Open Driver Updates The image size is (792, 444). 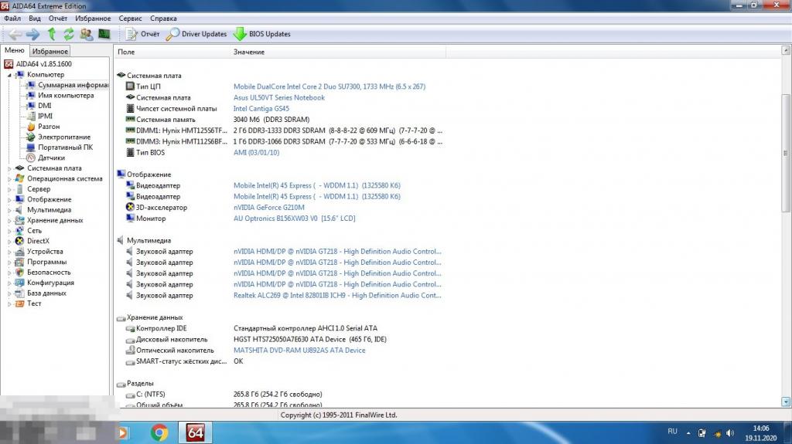tap(196, 34)
